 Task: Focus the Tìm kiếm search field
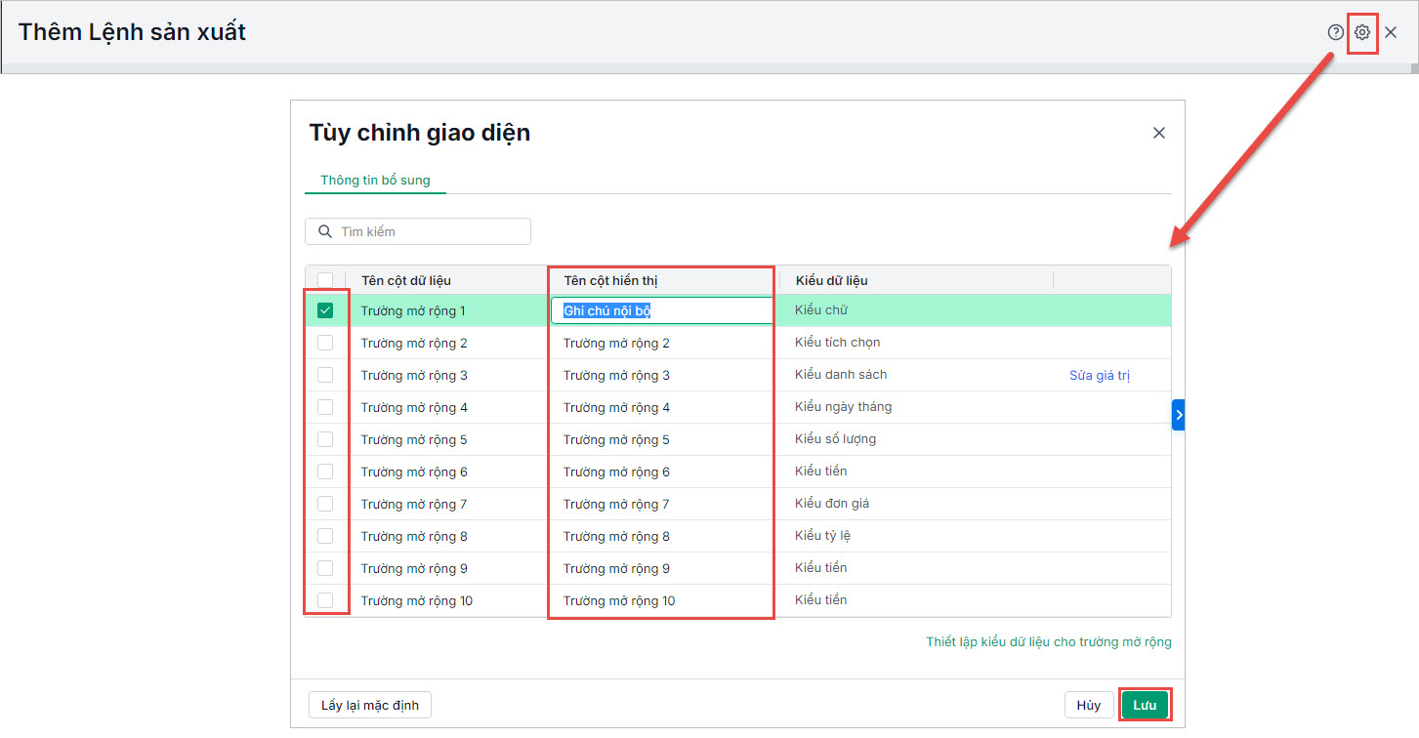pos(430,231)
